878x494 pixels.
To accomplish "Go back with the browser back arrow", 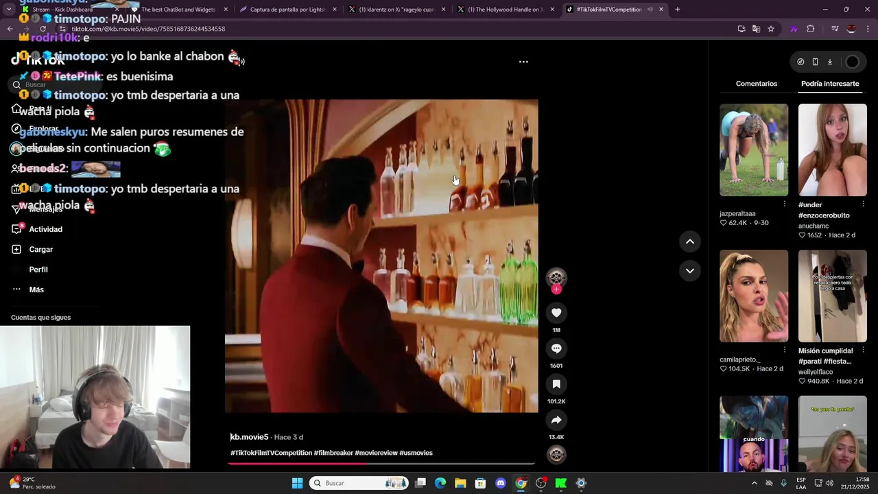I will point(10,29).
